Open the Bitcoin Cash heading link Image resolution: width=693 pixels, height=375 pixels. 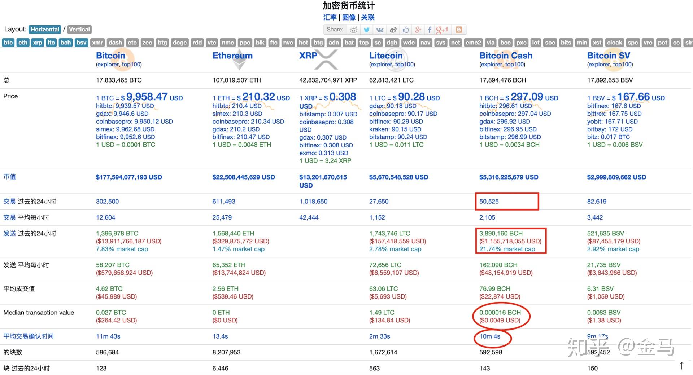[506, 56]
